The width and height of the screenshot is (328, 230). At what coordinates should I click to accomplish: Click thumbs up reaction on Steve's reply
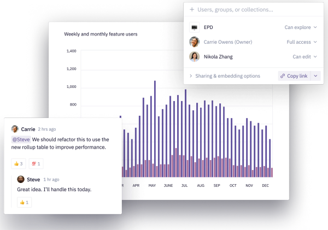pos(24,202)
